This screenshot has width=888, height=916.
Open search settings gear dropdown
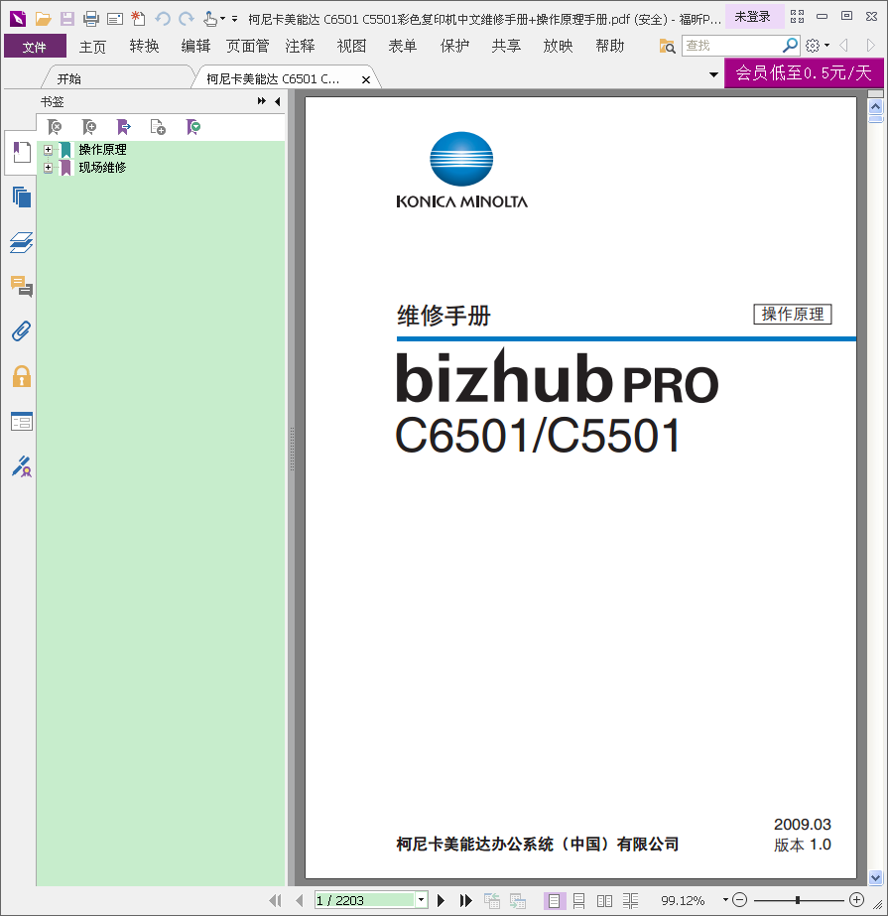point(818,46)
